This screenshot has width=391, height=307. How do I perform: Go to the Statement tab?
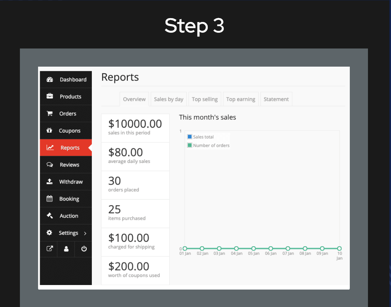click(x=276, y=99)
